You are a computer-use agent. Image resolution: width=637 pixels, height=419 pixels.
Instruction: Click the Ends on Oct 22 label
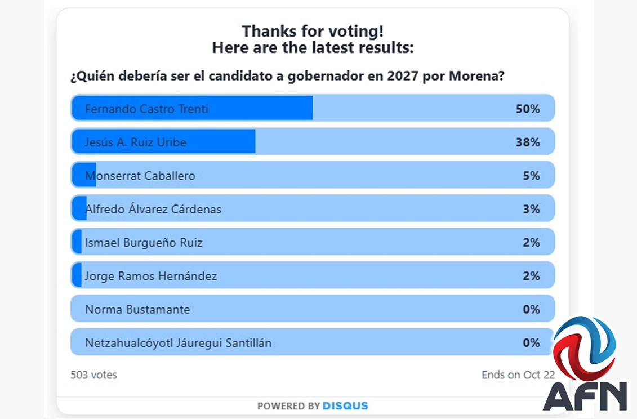coord(518,375)
